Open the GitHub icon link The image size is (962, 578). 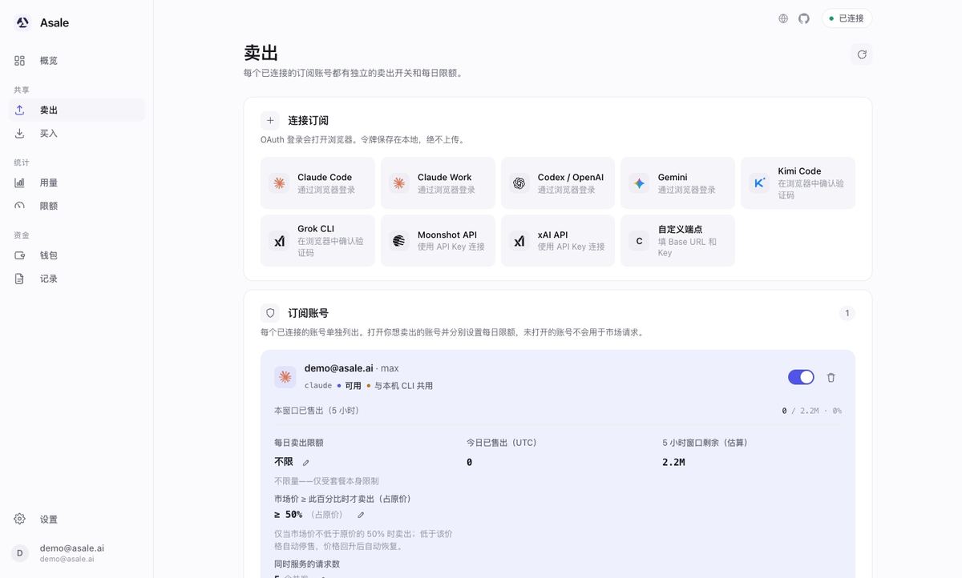click(804, 18)
